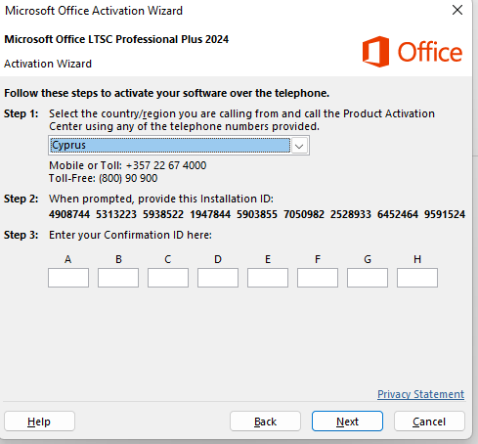
Task: Select Installation ID group 6452464
Action: coord(398,214)
